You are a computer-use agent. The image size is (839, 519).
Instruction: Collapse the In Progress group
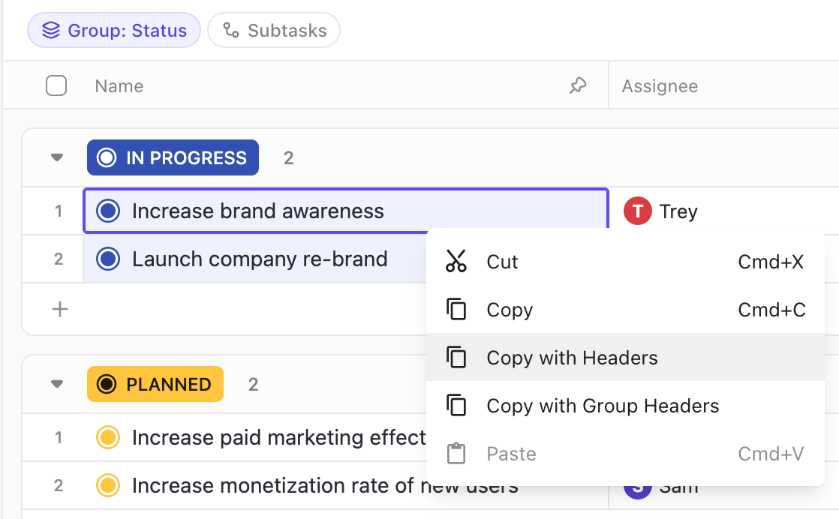coord(57,158)
